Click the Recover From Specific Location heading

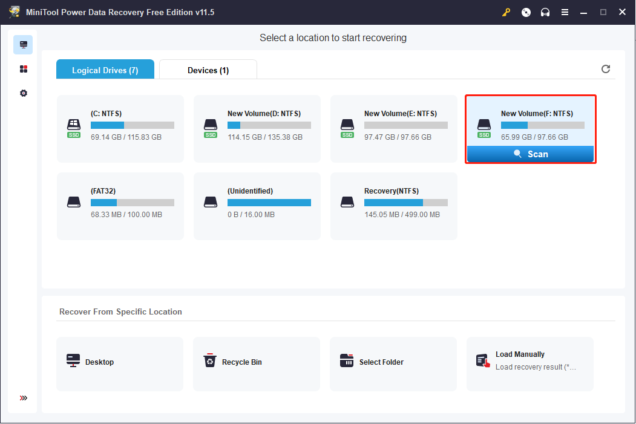120,311
